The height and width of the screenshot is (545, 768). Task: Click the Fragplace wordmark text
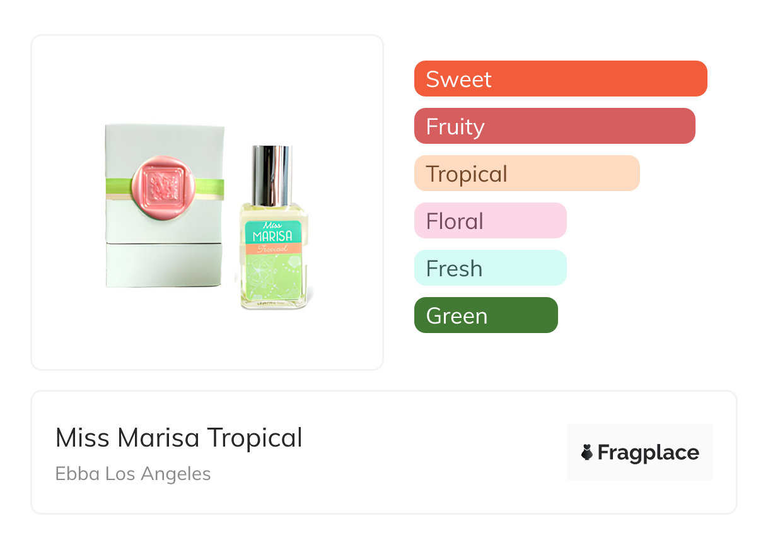(648, 453)
